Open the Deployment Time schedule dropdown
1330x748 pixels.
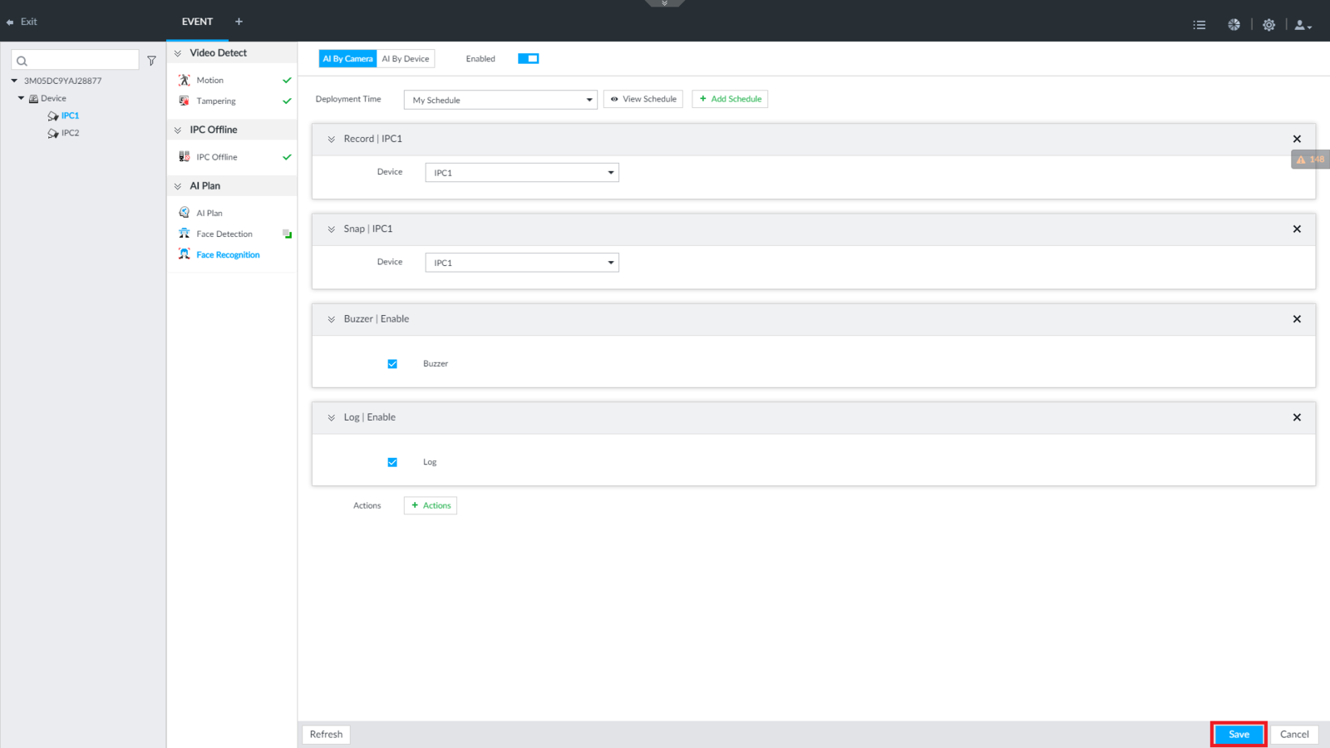(500, 100)
